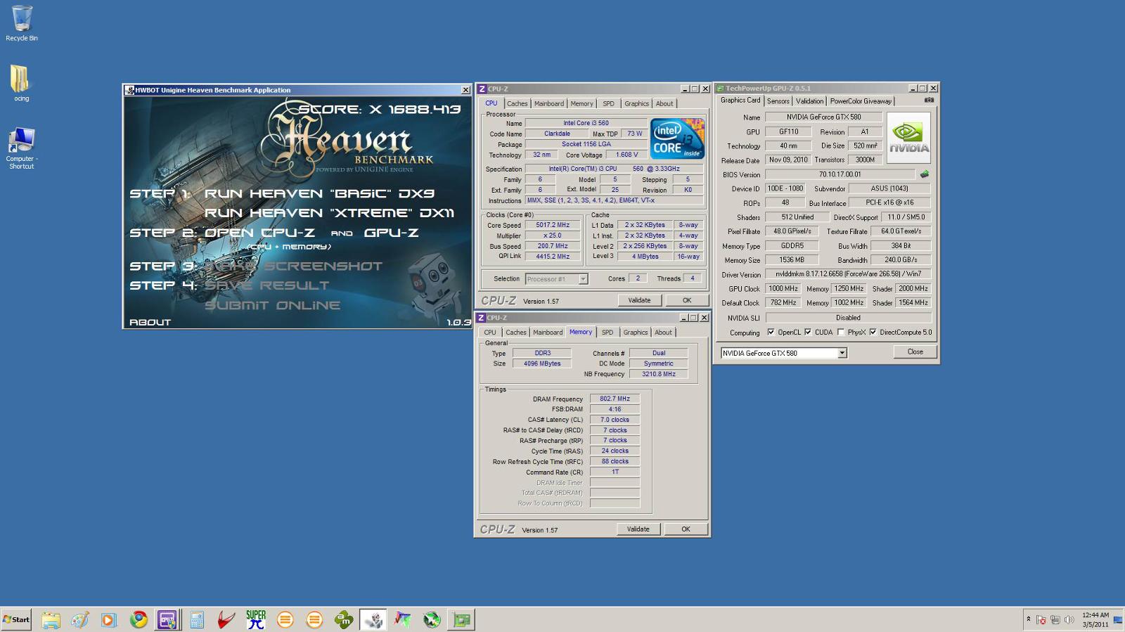The image size is (1125, 632).
Task: Switch to CPU-Z taskbar button
Action: coord(167,619)
